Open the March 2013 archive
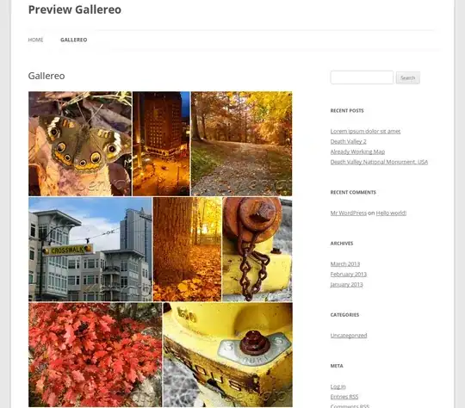 coord(345,264)
